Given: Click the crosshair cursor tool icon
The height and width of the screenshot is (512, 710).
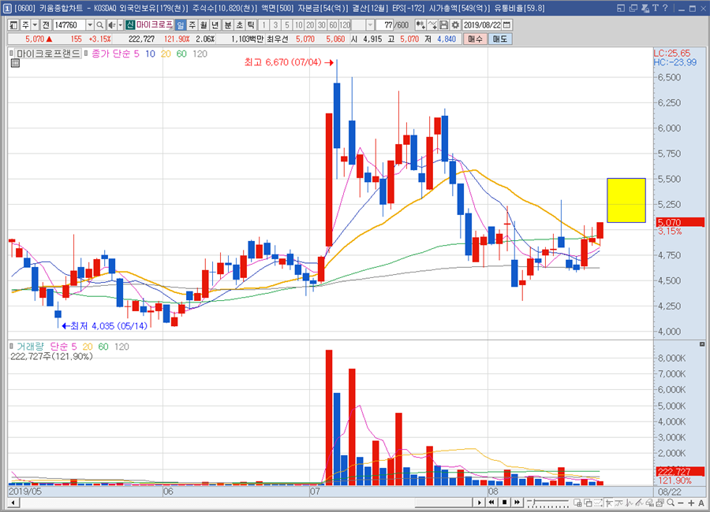Looking at the screenshot, I should pyautogui.click(x=609, y=503).
